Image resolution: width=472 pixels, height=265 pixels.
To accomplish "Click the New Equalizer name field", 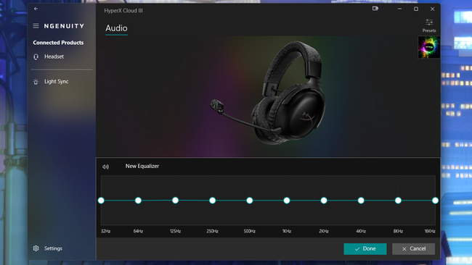I will tap(142, 166).
